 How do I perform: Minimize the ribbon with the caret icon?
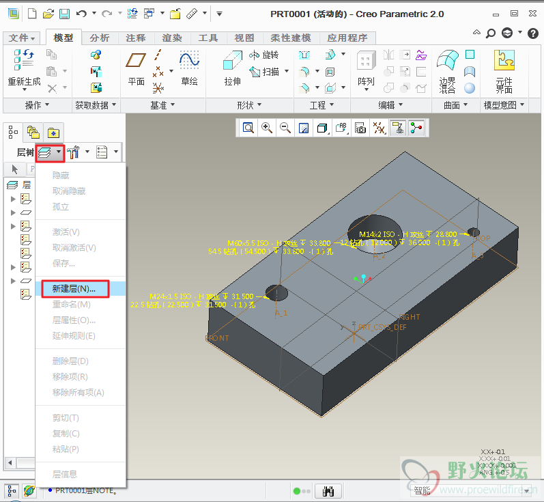click(x=476, y=32)
